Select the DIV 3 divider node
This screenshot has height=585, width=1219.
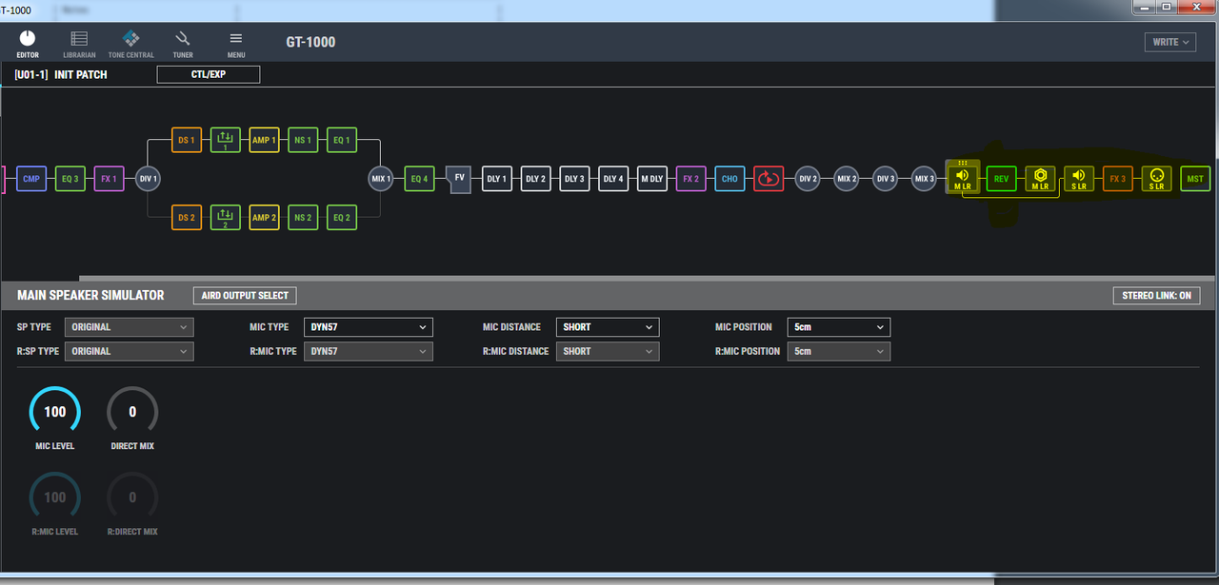(885, 178)
